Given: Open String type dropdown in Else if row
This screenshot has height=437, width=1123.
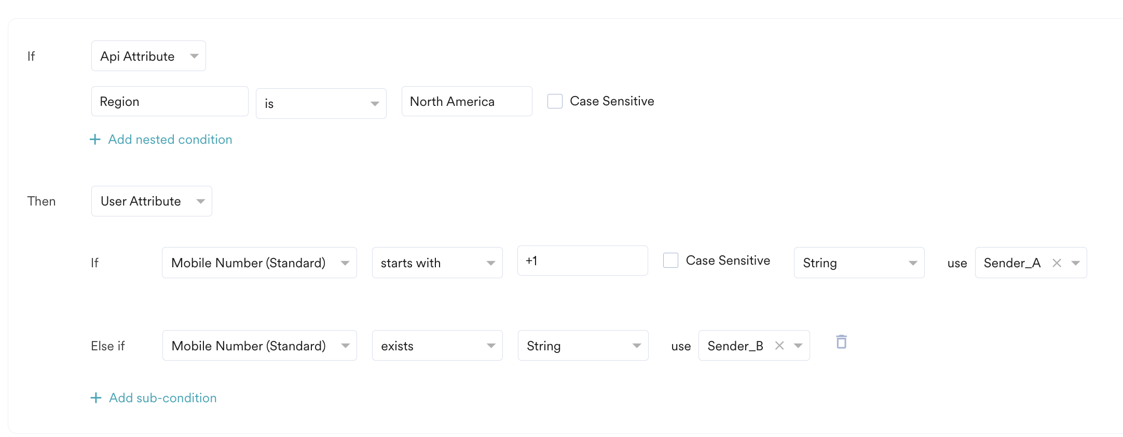Looking at the screenshot, I should [x=583, y=346].
